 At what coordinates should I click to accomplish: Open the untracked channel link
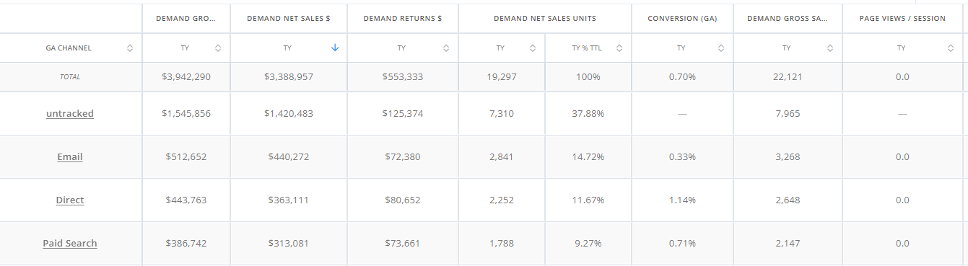click(70, 113)
